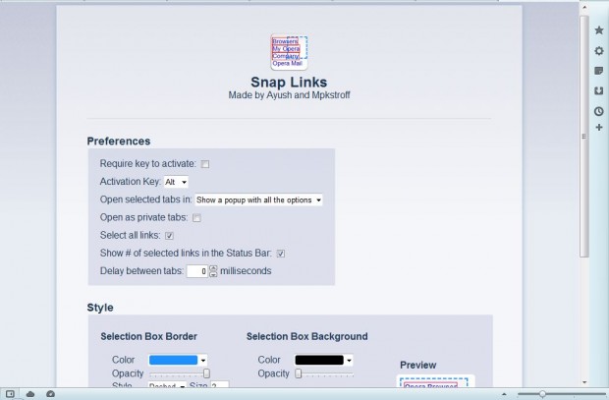Click the 'Delay between tabs:' label
This screenshot has width=609, height=400.
[x=141, y=271]
